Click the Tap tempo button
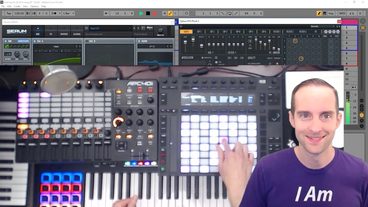 tap(9, 13)
